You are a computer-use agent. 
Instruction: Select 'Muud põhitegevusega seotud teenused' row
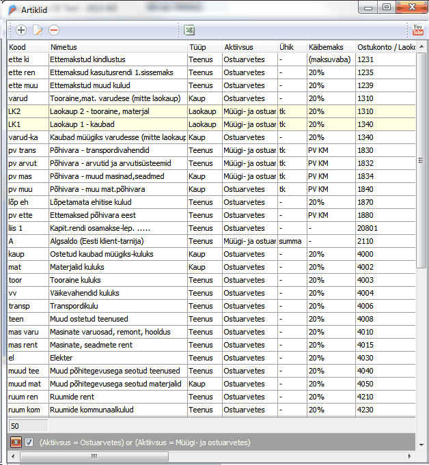211,371
